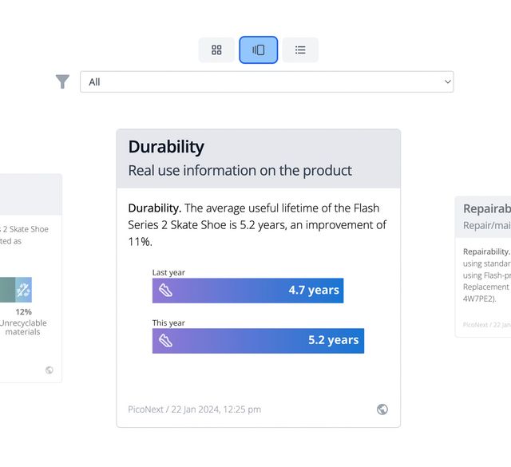The height and width of the screenshot is (467, 511).
Task: Click PicoNext timestamp on Durability card
Action: pyautogui.click(x=194, y=410)
